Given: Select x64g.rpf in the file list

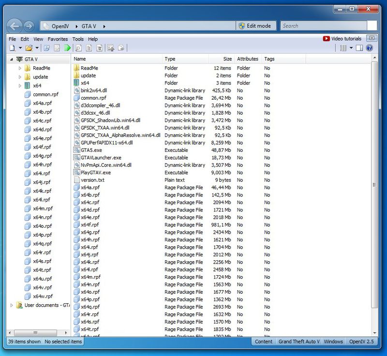Looking at the screenshot, I should pyautogui.click(x=90, y=232).
